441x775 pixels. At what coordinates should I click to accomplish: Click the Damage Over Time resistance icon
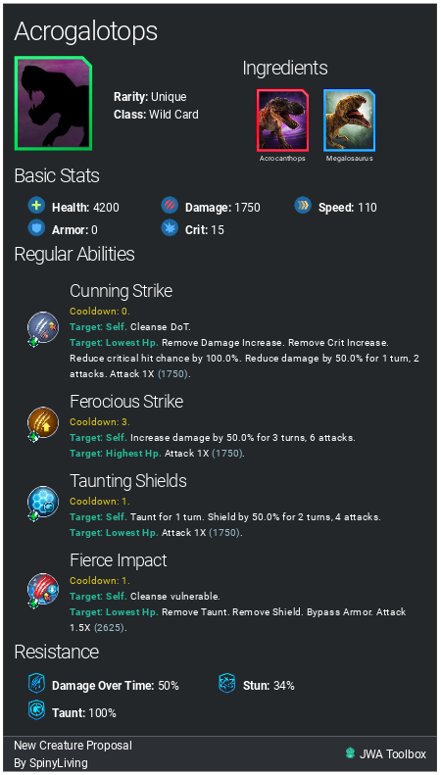pyautogui.click(x=36, y=684)
